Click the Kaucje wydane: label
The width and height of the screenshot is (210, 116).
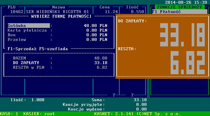pos(86,109)
